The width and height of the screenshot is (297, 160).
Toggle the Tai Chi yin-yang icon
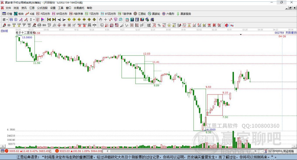[227, 25]
